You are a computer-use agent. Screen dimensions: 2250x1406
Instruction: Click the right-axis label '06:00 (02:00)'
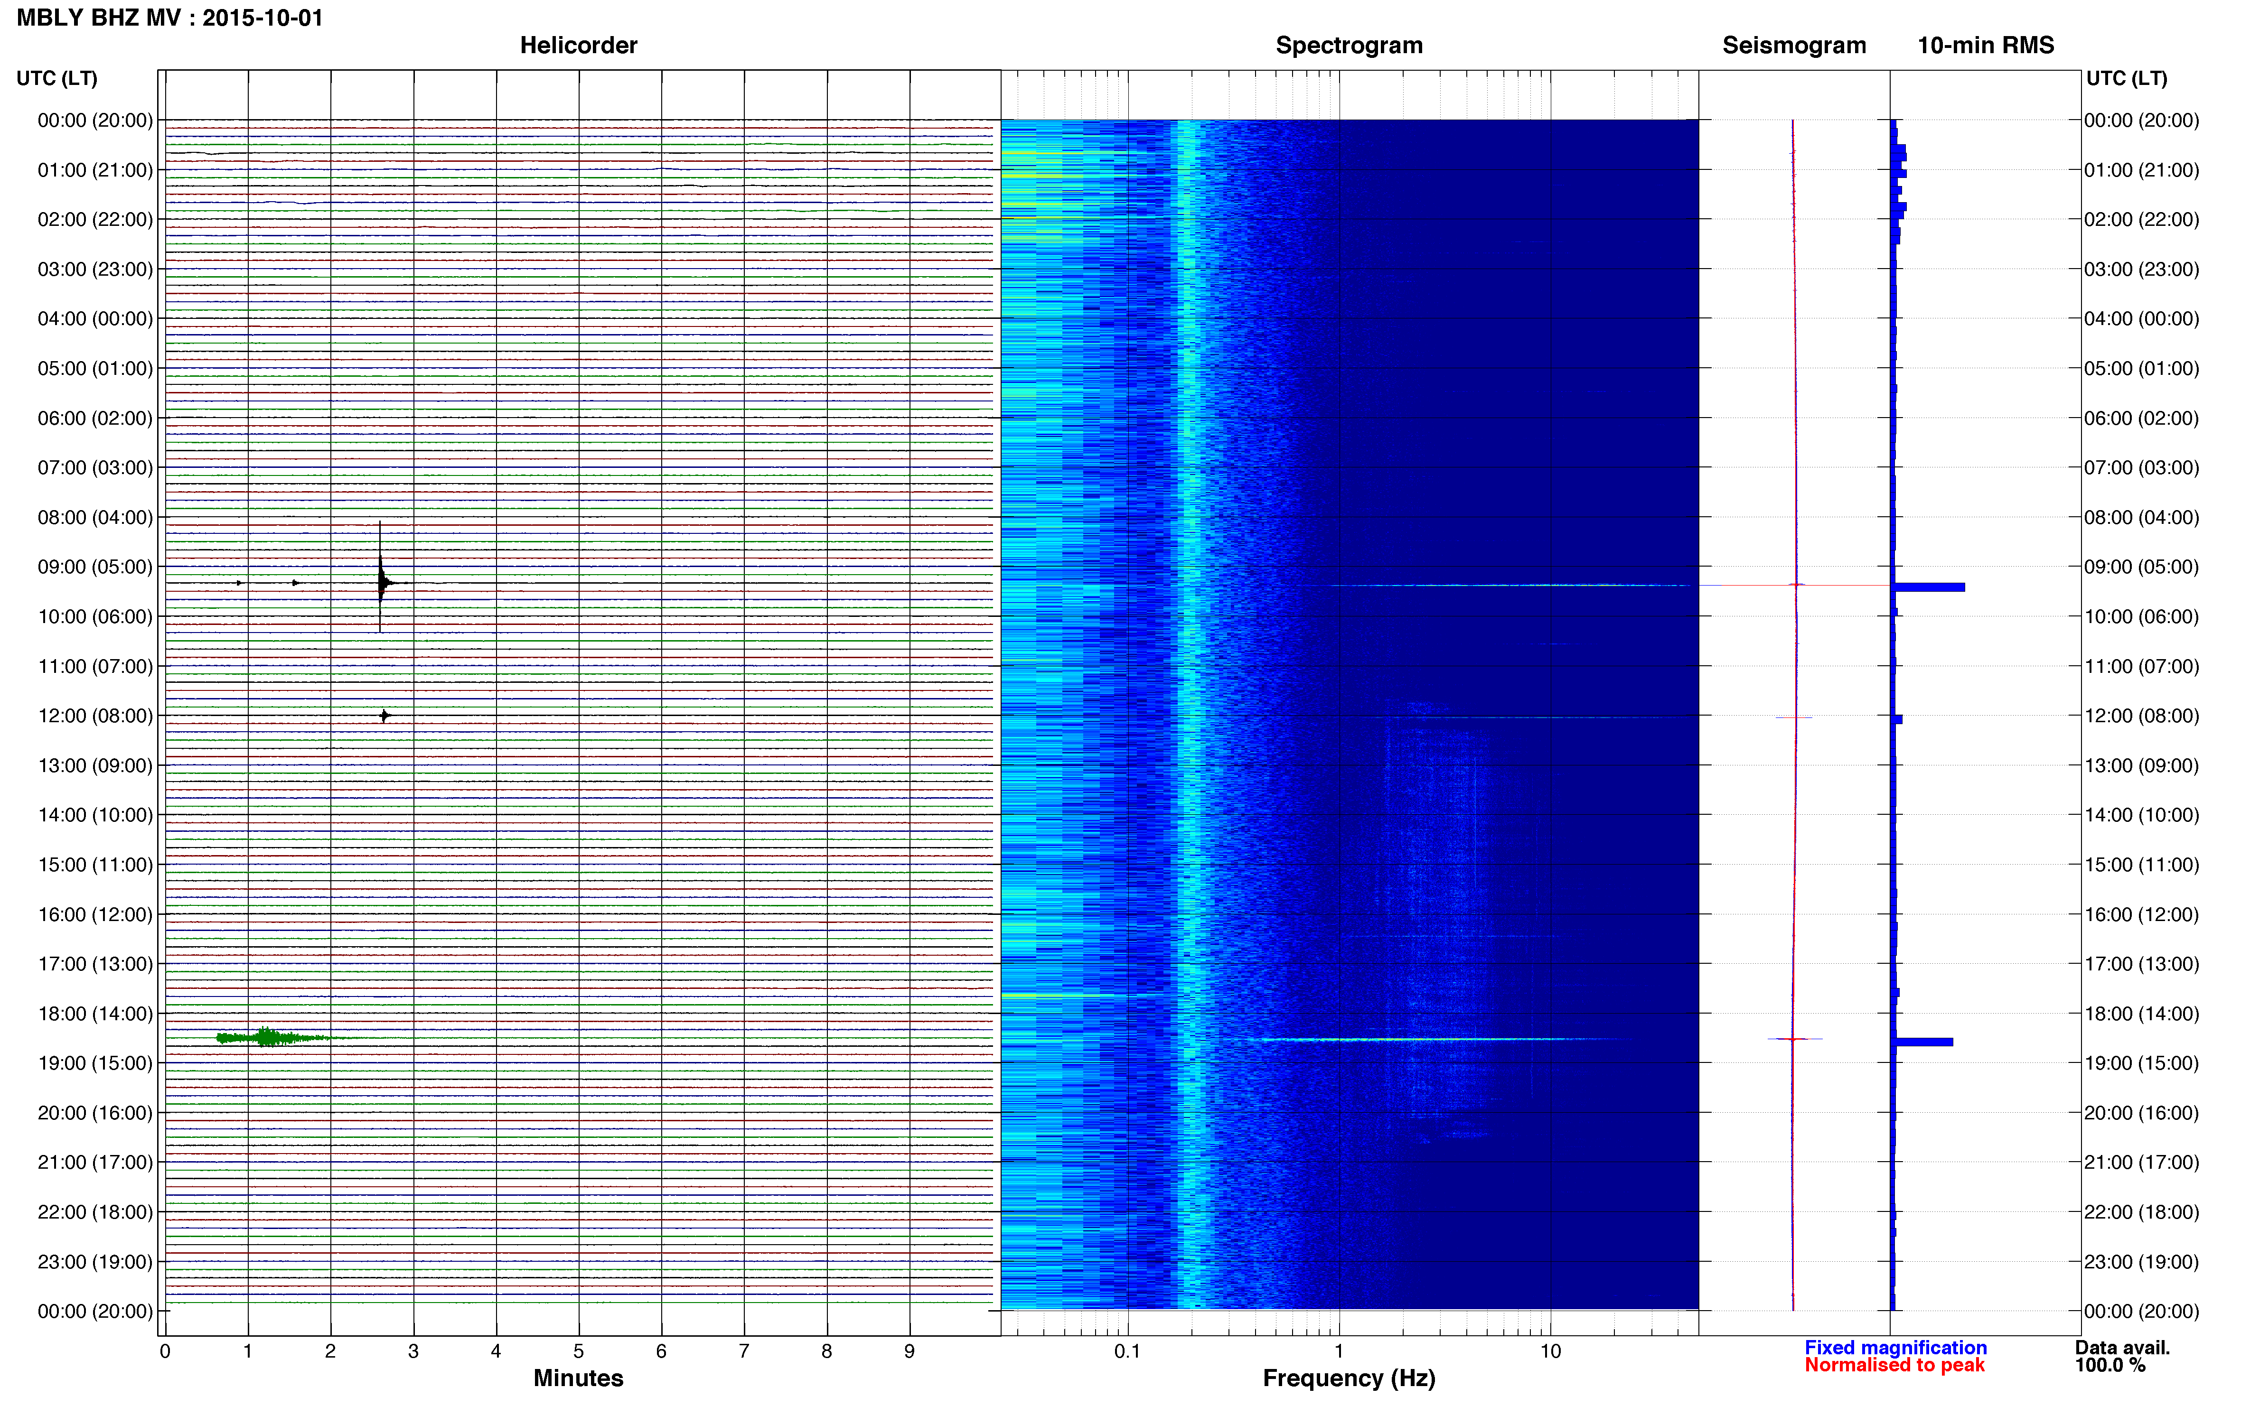[x=2142, y=419]
